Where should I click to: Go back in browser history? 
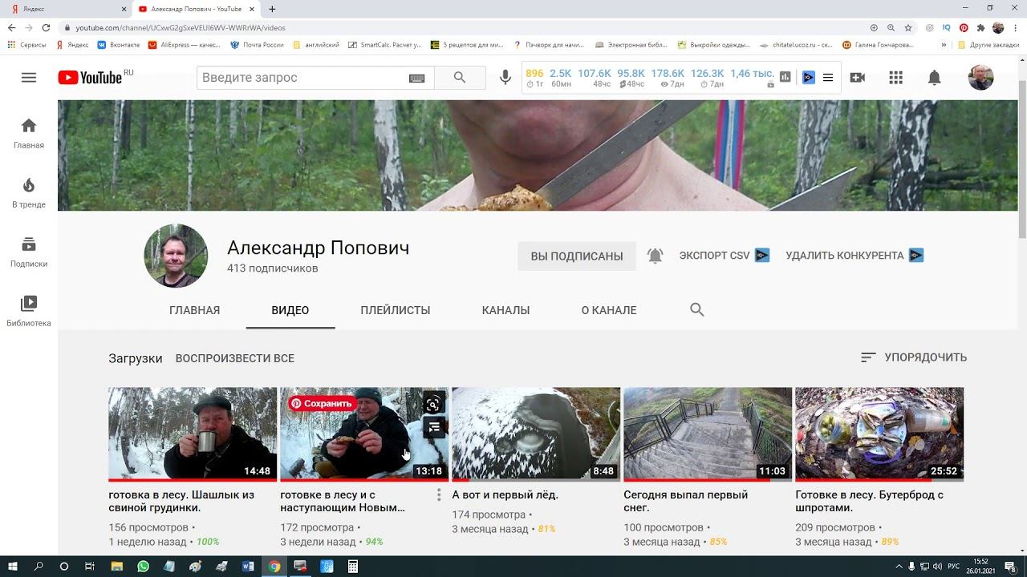[11, 27]
